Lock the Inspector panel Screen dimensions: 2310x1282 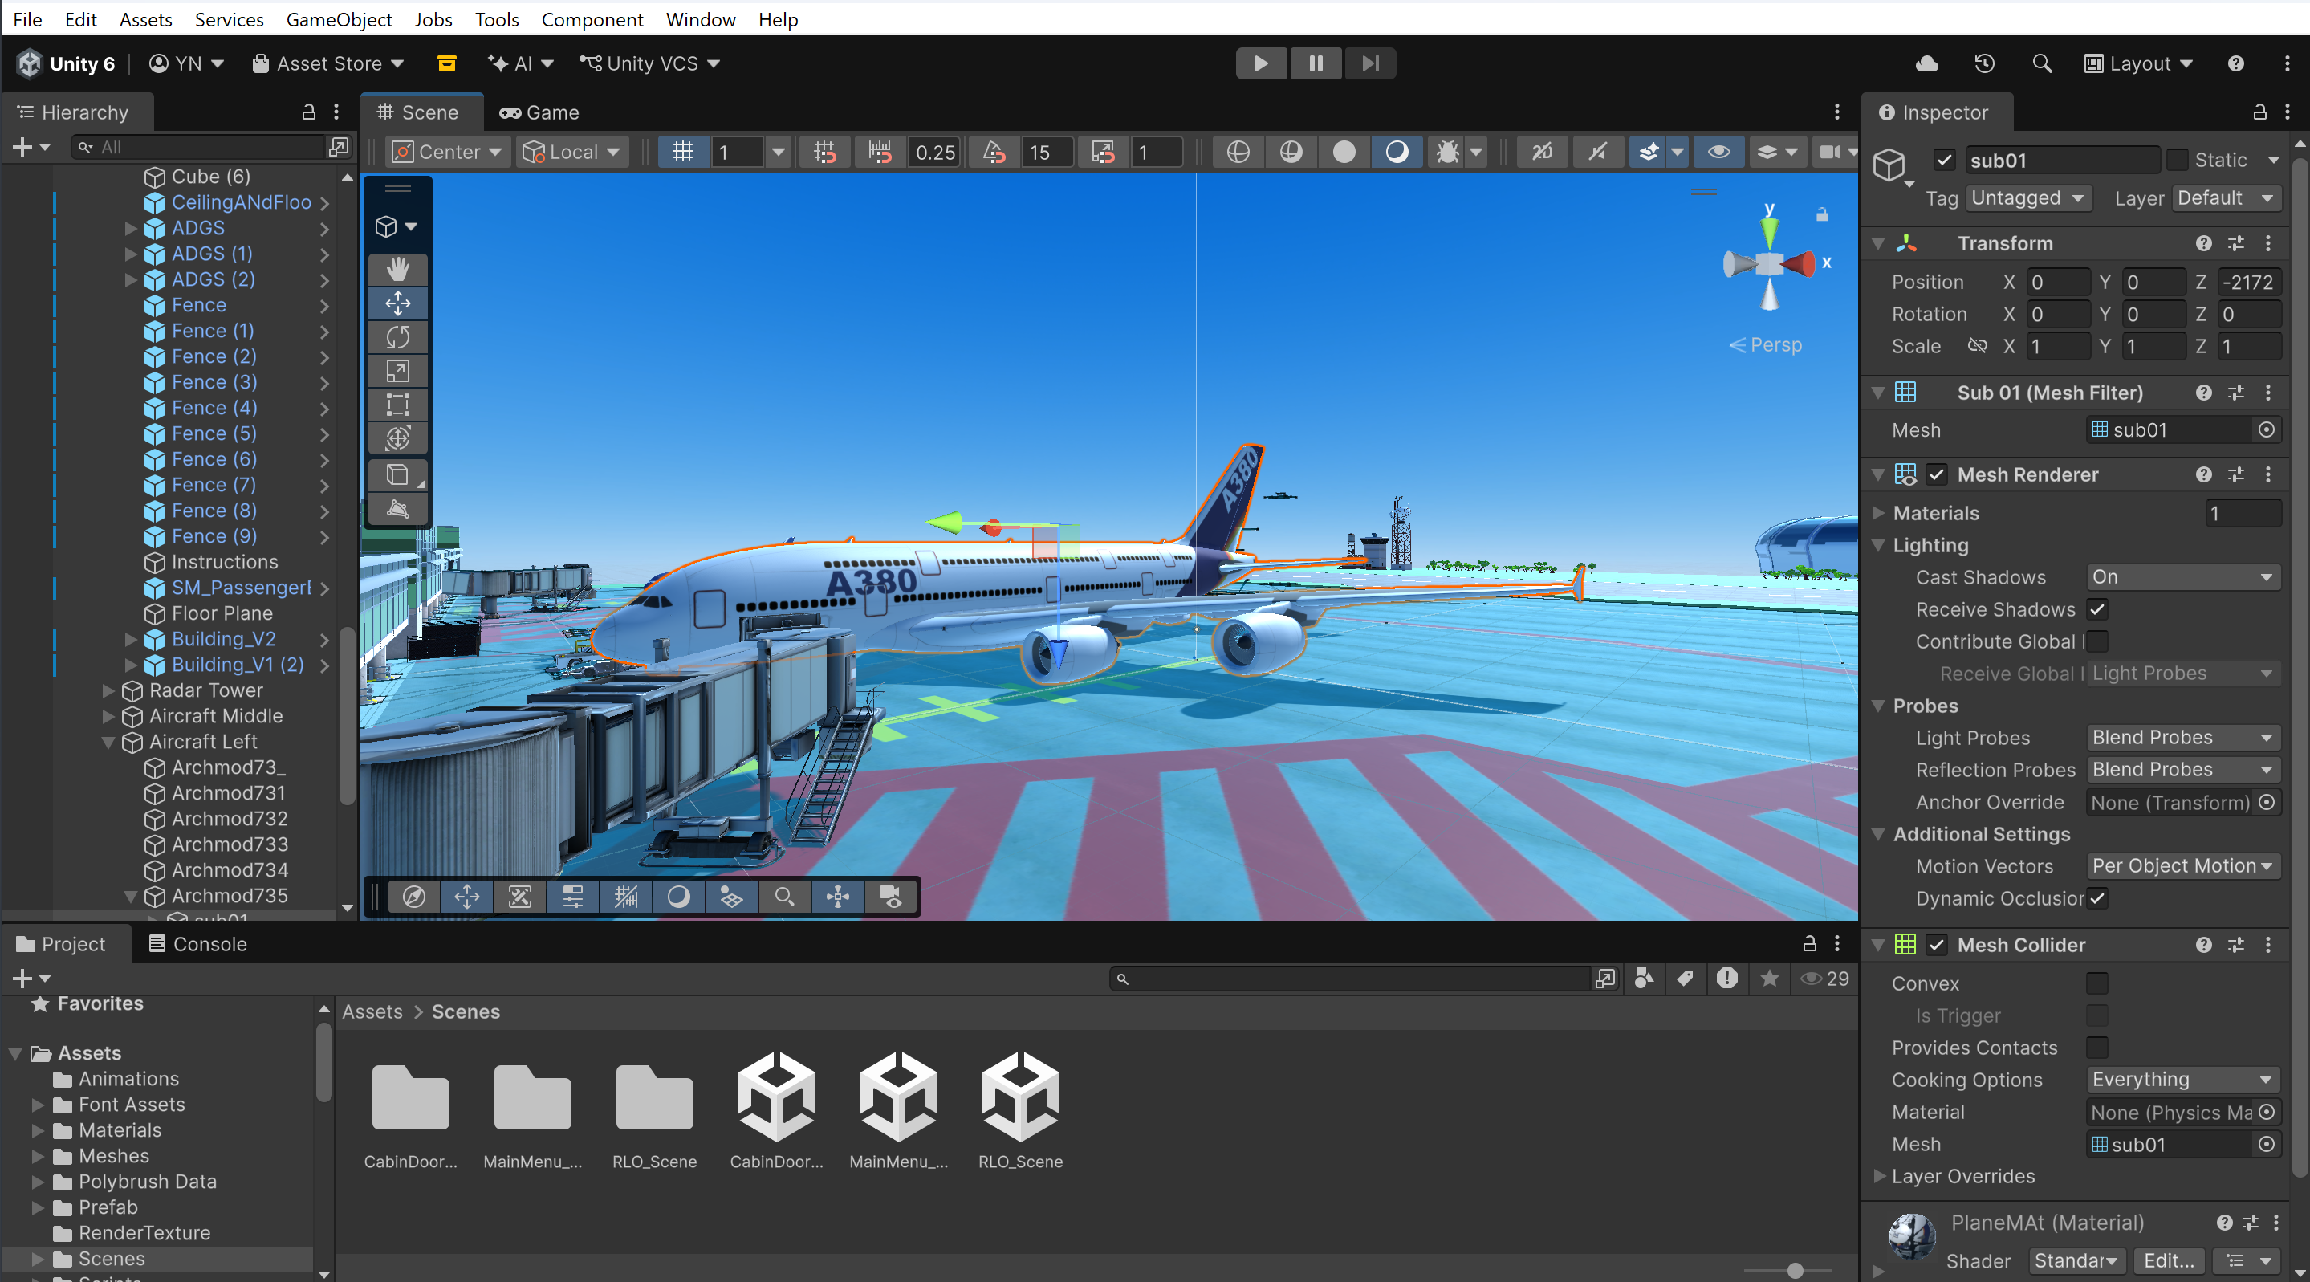2259,112
